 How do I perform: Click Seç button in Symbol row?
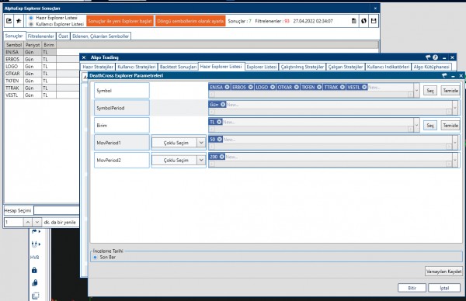tap(430, 91)
